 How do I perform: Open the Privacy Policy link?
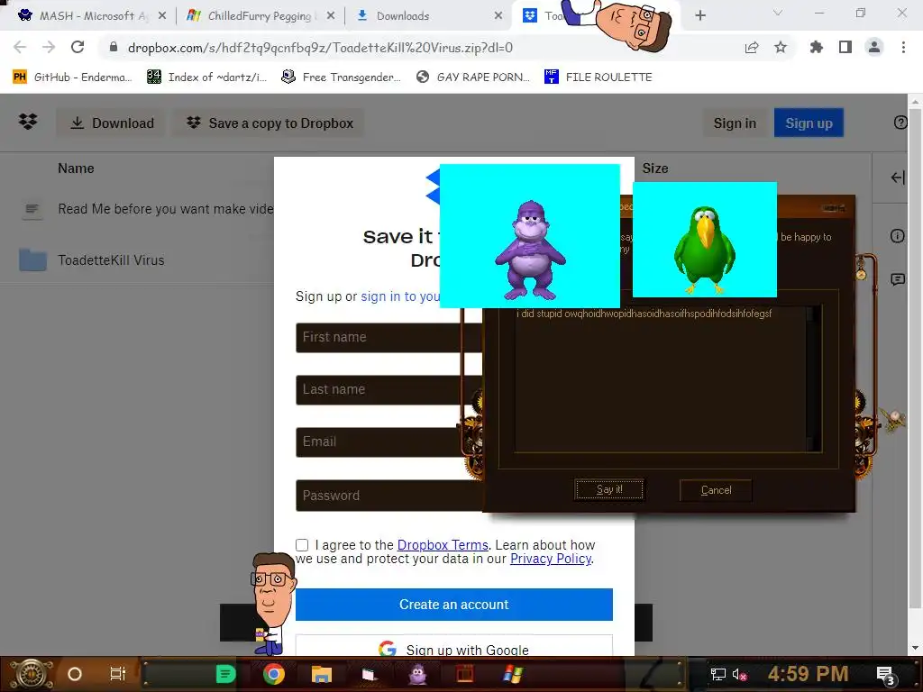(x=551, y=559)
